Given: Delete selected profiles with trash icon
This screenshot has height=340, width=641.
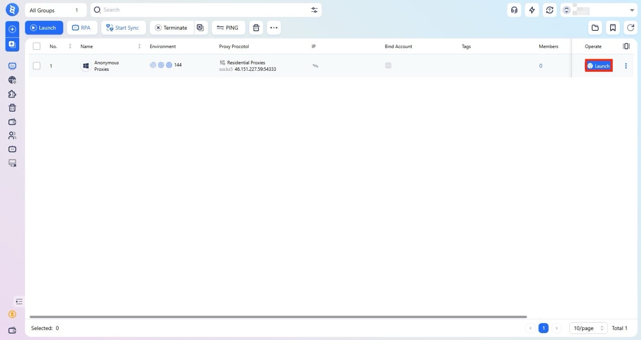Looking at the screenshot, I should coord(256,28).
